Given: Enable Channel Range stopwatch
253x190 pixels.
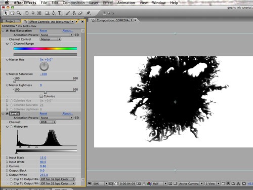Looking at the screenshot, I should 11,44.
